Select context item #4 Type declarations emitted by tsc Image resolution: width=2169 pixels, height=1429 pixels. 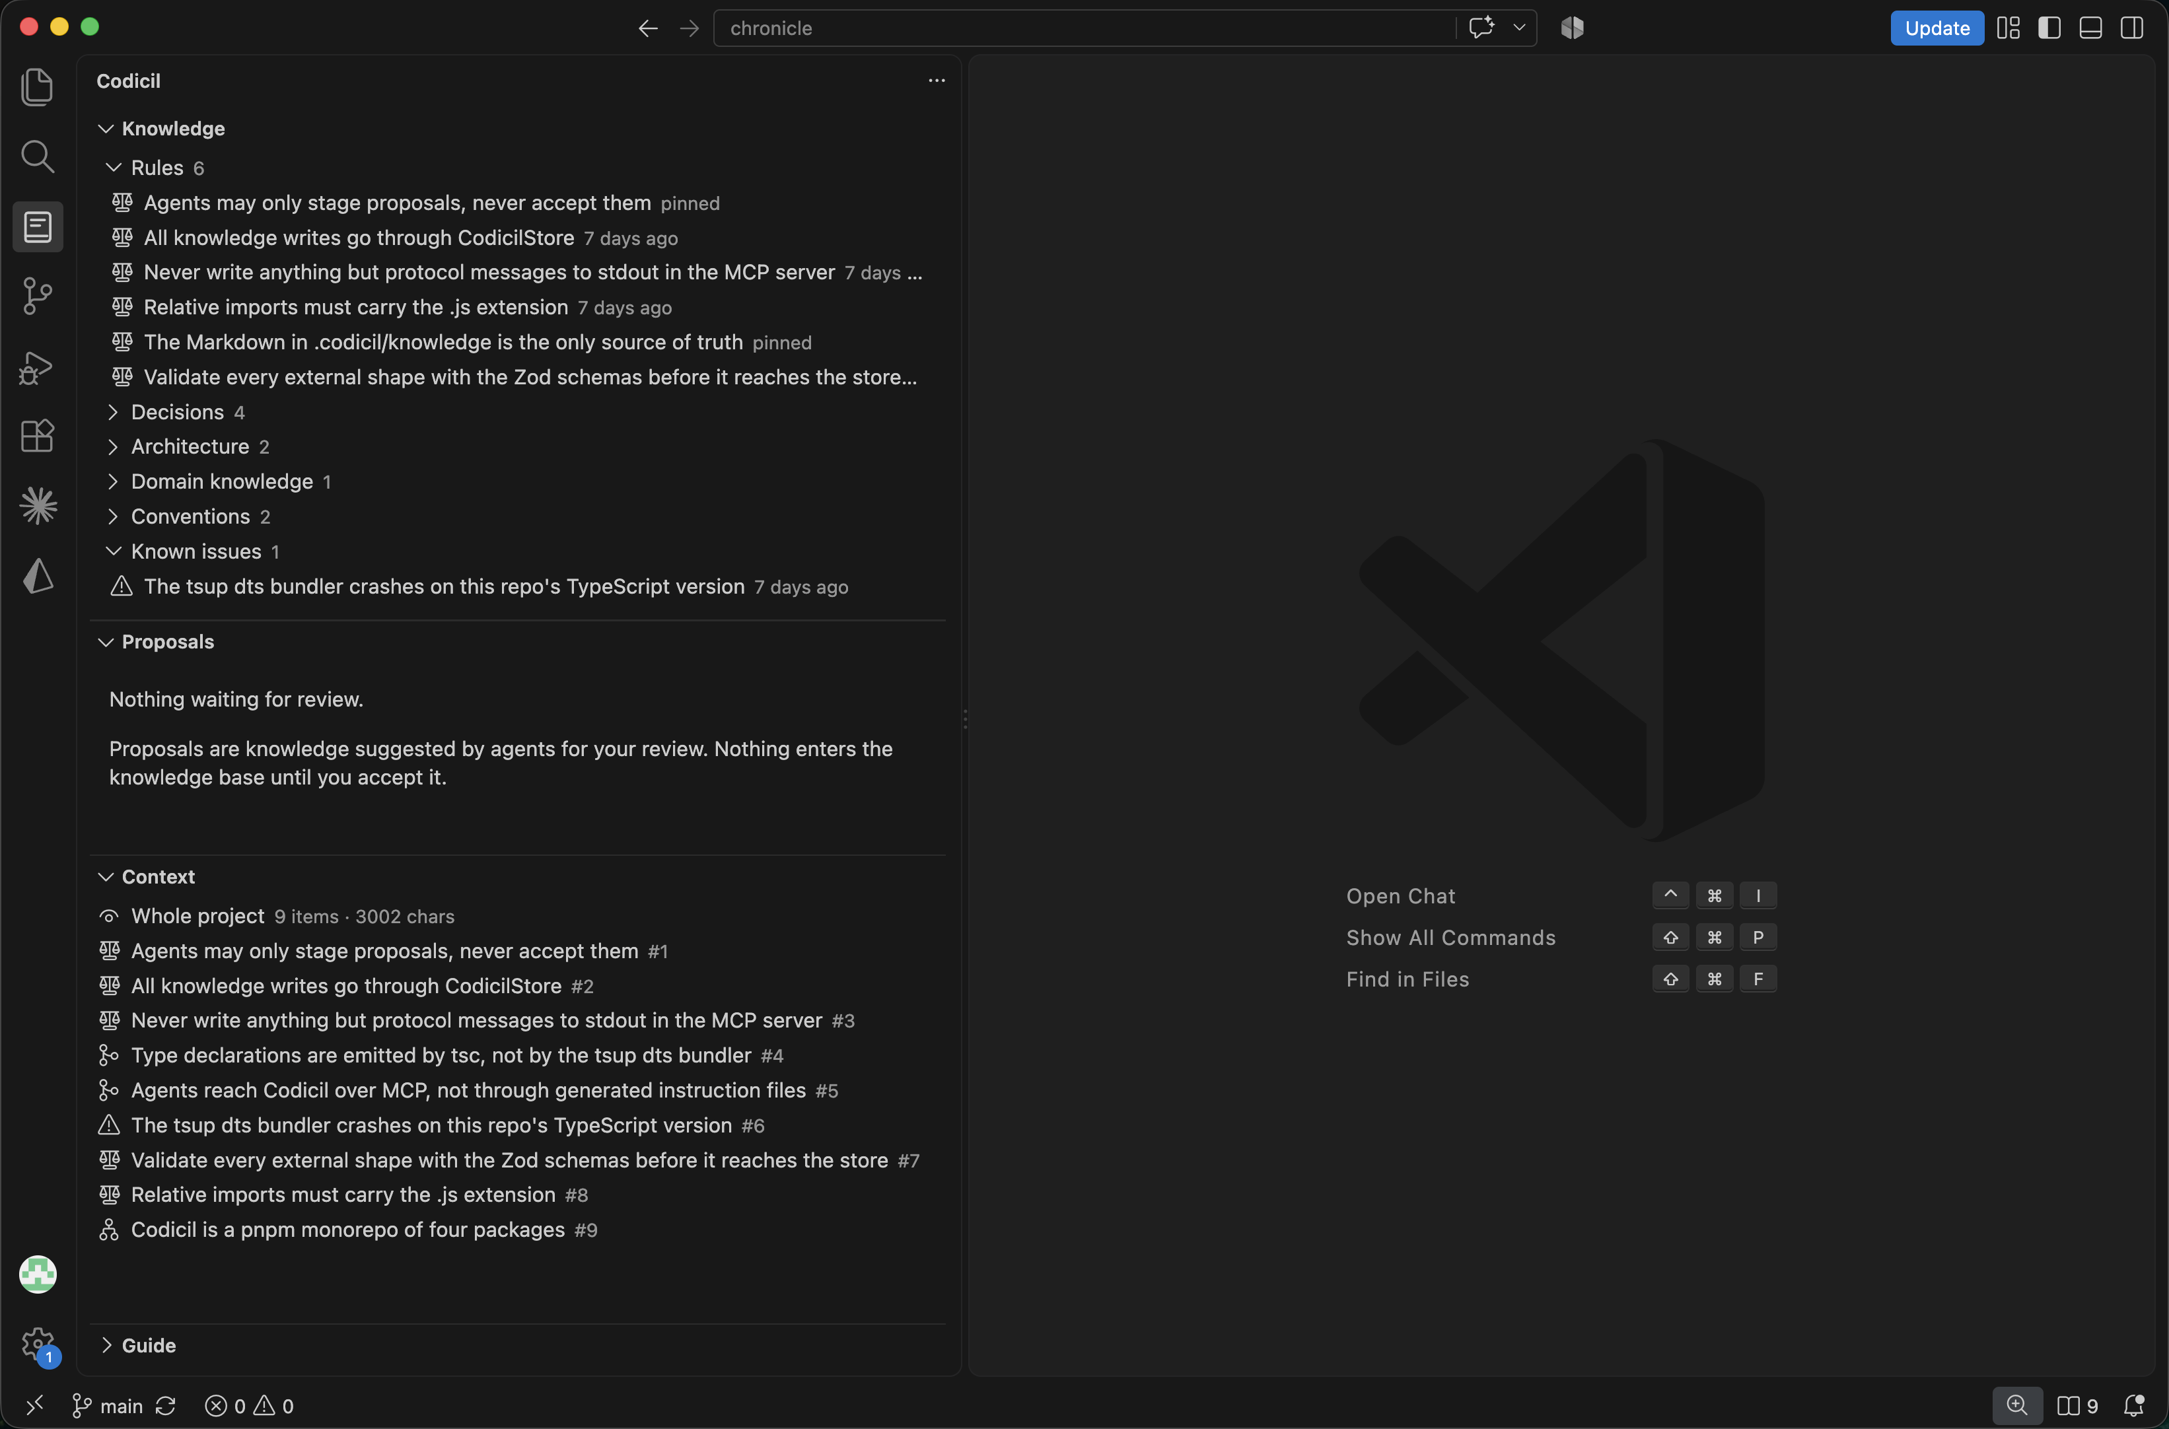[x=518, y=1055]
